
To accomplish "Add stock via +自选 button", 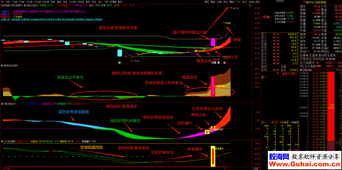I will pyautogui.click(x=251, y=2).
